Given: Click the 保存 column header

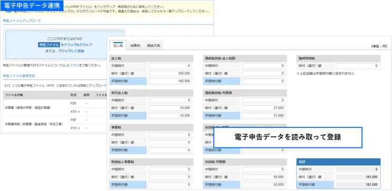Looking at the screenshot, I should [86, 95].
